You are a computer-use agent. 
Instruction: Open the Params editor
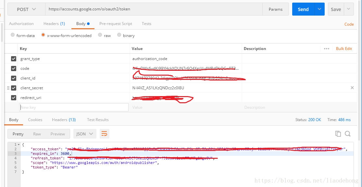point(276,9)
